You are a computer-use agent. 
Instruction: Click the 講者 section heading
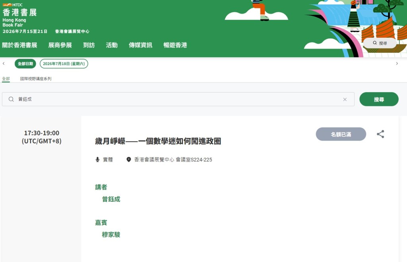tap(101, 187)
